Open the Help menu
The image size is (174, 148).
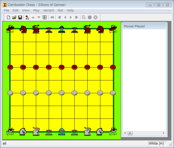[70, 10]
